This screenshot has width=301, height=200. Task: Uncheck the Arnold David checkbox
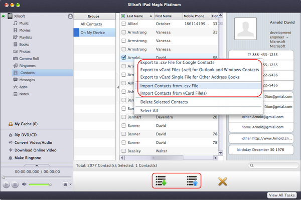[x=123, y=57]
